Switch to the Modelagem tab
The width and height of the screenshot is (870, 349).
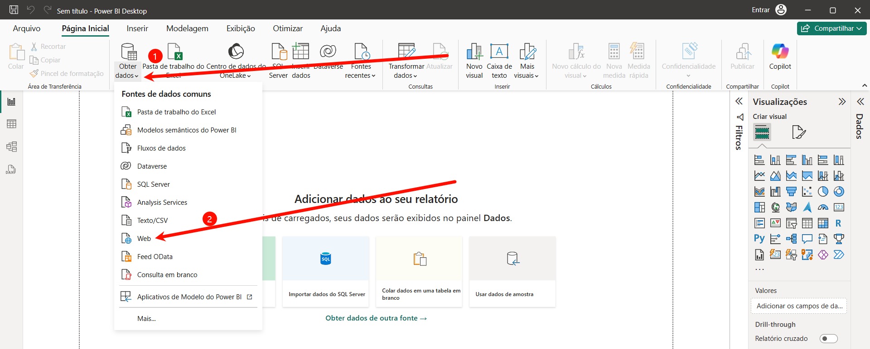point(187,28)
